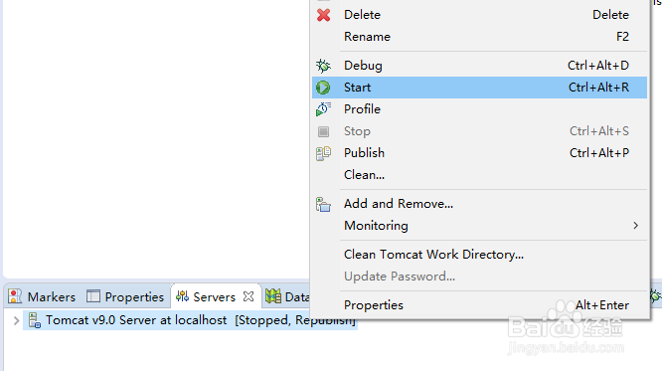Expand the Tomcat v9.0 Server tree node
This screenshot has width=662, height=371.
17,320
